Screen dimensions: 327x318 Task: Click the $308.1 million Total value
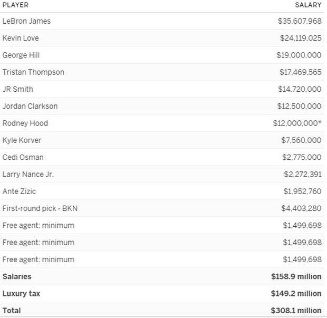coord(296,311)
